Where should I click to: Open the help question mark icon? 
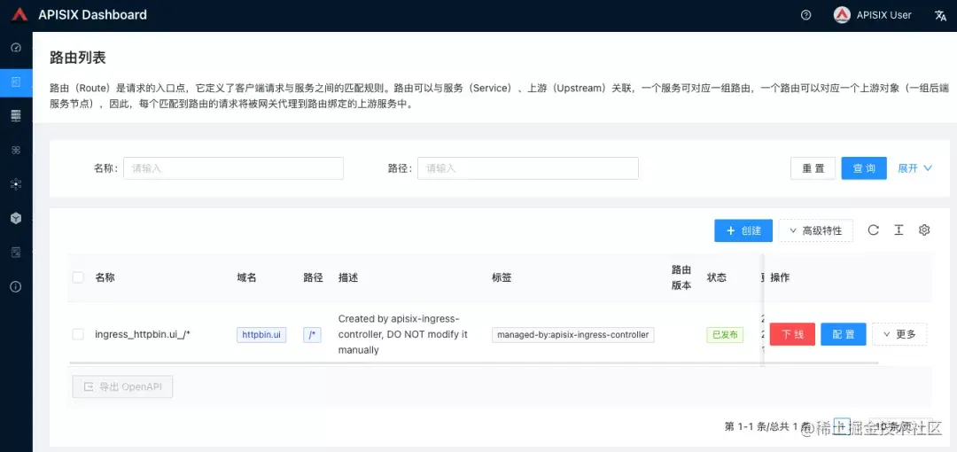(805, 15)
